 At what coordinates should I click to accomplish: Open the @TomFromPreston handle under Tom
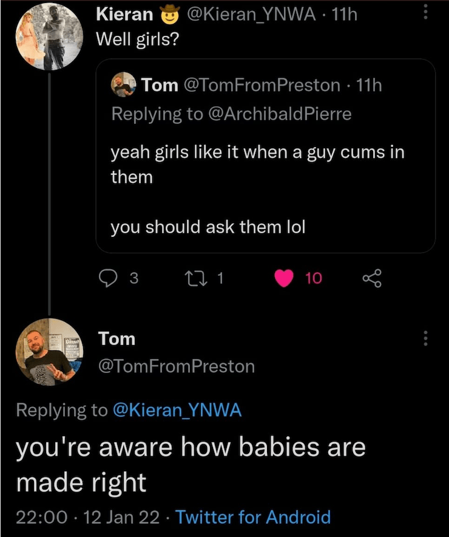pyautogui.click(x=176, y=366)
